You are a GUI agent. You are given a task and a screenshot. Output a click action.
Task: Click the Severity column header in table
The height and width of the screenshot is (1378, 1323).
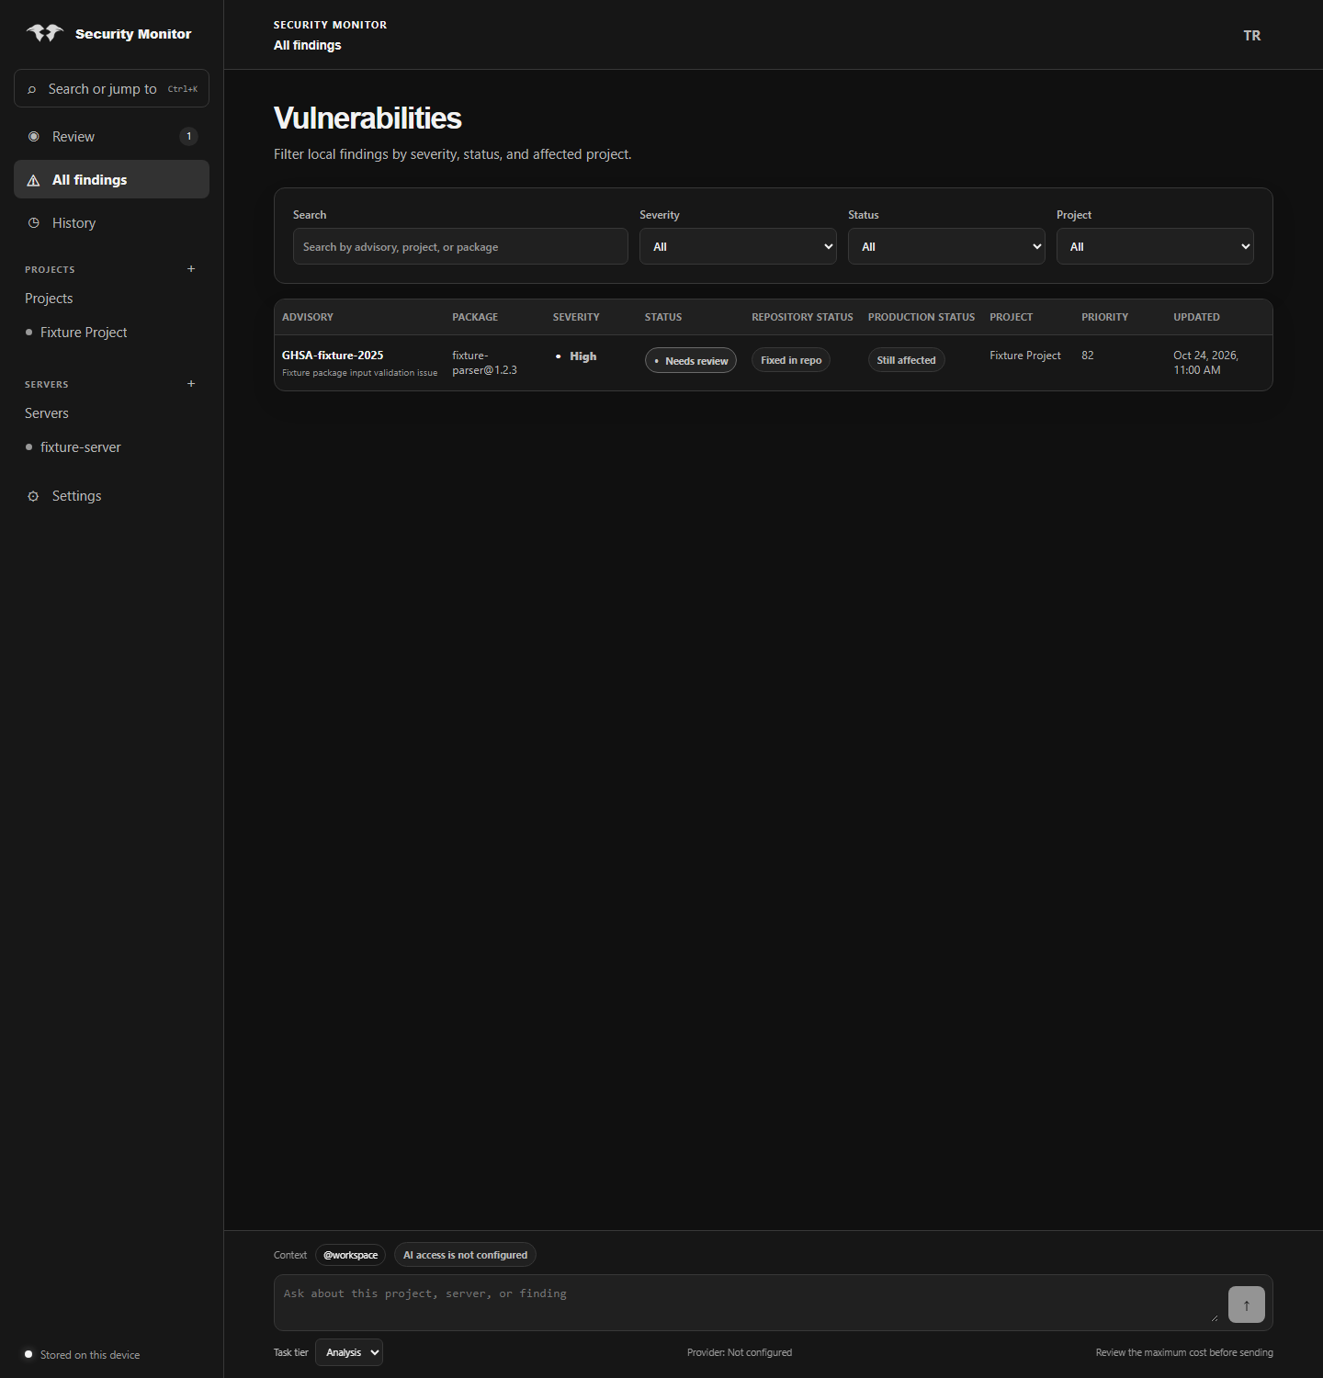coord(576,317)
